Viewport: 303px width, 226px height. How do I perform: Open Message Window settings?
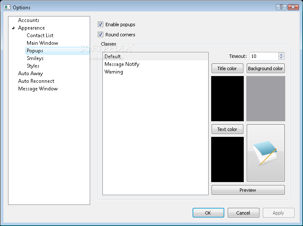coord(38,89)
